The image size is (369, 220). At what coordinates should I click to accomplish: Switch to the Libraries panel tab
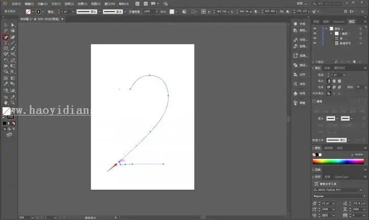339,21
